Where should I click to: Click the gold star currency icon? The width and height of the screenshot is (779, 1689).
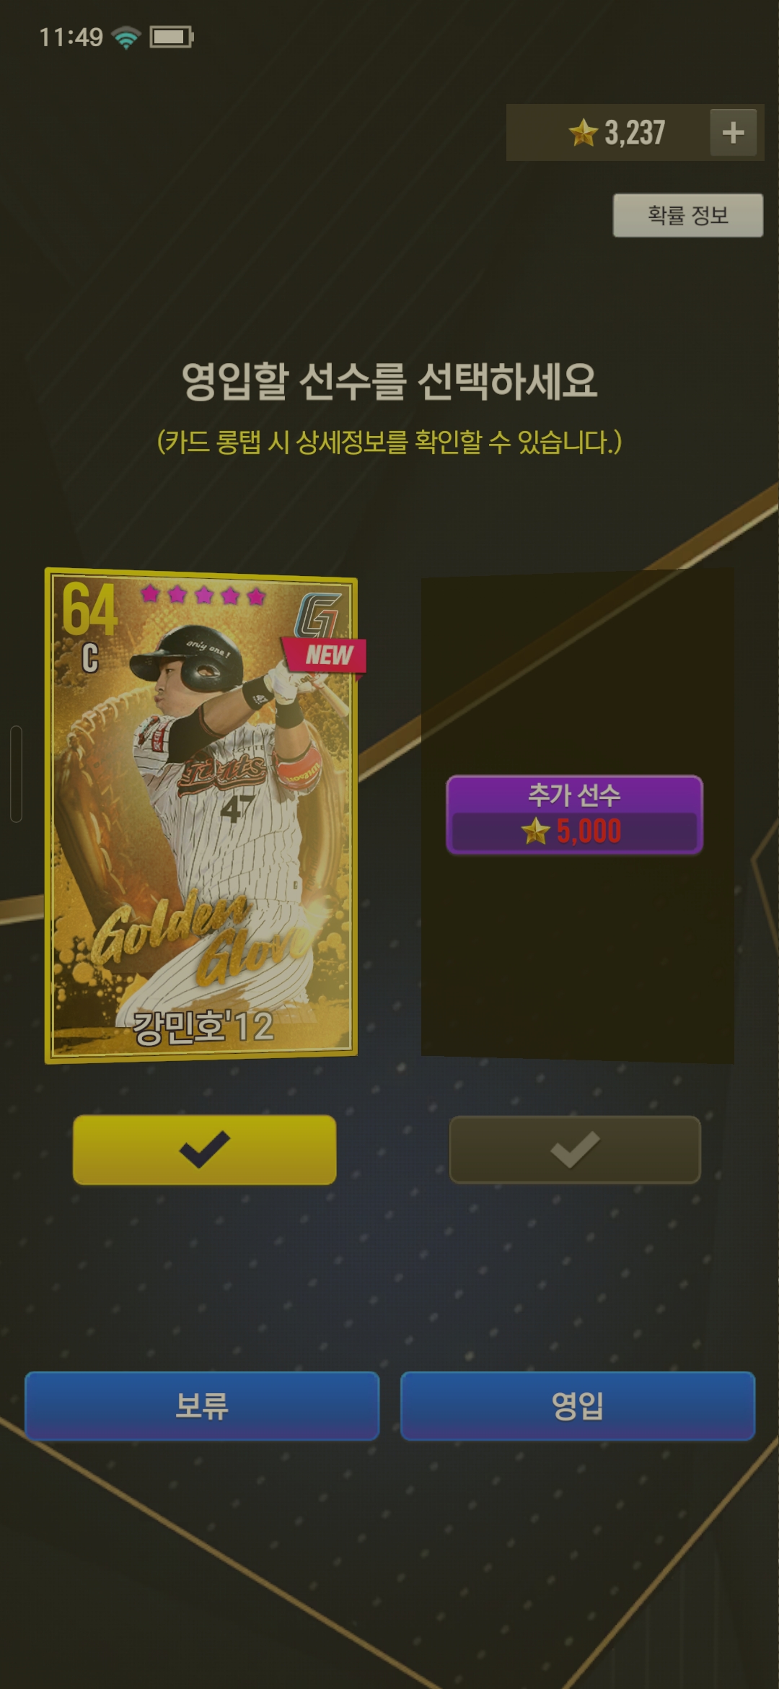click(583, 133)
